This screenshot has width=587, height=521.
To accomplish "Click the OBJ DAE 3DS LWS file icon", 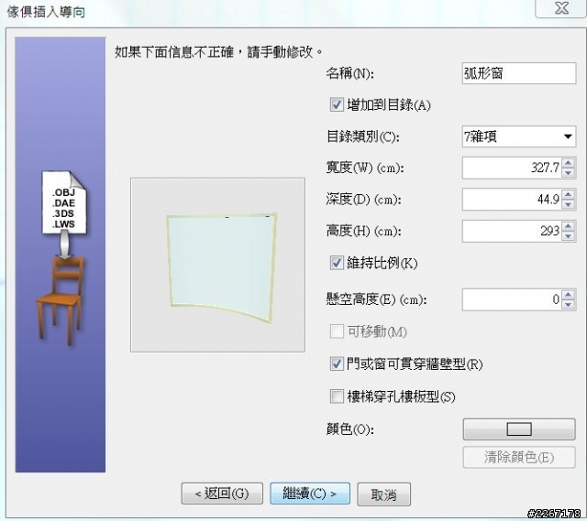I will pyautogui.click(x=64, y=203).
